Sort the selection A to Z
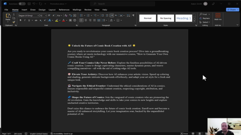Viewport: 241px width, 135px height. [128, 15]
